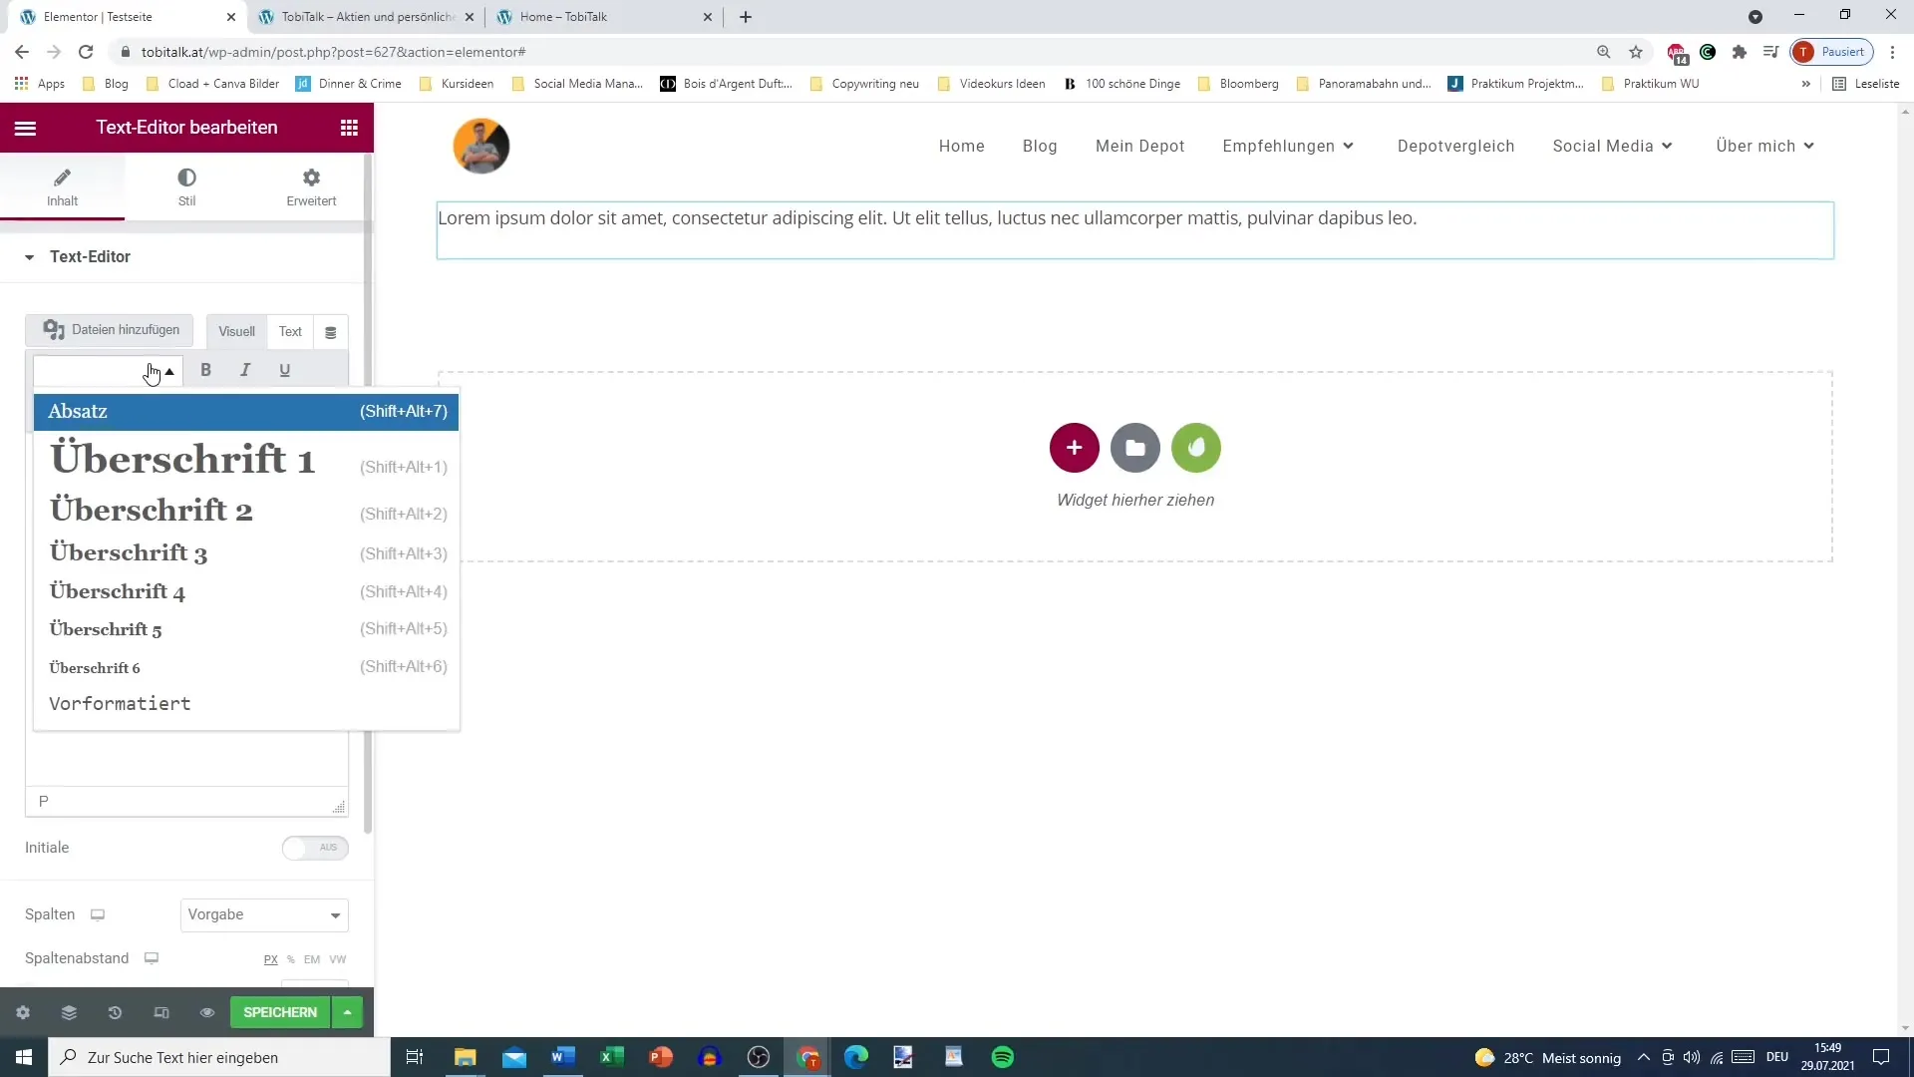This screenshot has height=1077, width=1914.
Task: Click the green SPEICHERN button
Action: coord(280,1012)
